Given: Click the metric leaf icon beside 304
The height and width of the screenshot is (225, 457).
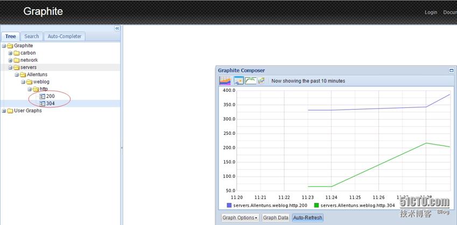Looking at the screenshot, I should [43, 104].
